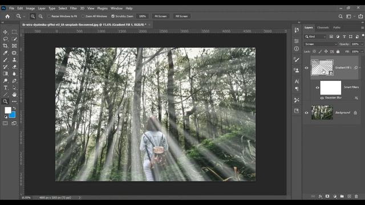Screen dimensions: 365x205
Task: Select the Zoom tool in toolbox
Action: [5, 101]
